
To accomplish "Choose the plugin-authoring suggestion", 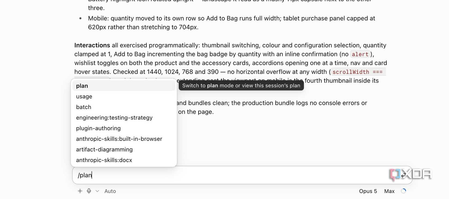I will [124, 128].
